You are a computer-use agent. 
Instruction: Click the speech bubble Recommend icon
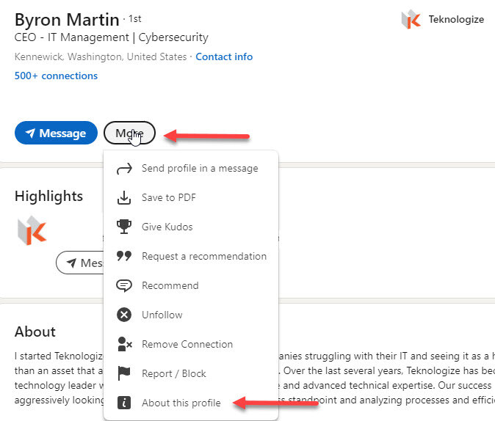click(x=125, y=285)
